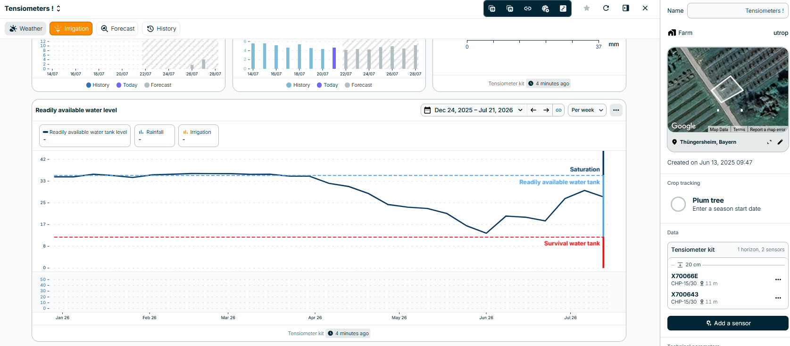
Task: Open the globe external link icon
Action: pos(545,8)
